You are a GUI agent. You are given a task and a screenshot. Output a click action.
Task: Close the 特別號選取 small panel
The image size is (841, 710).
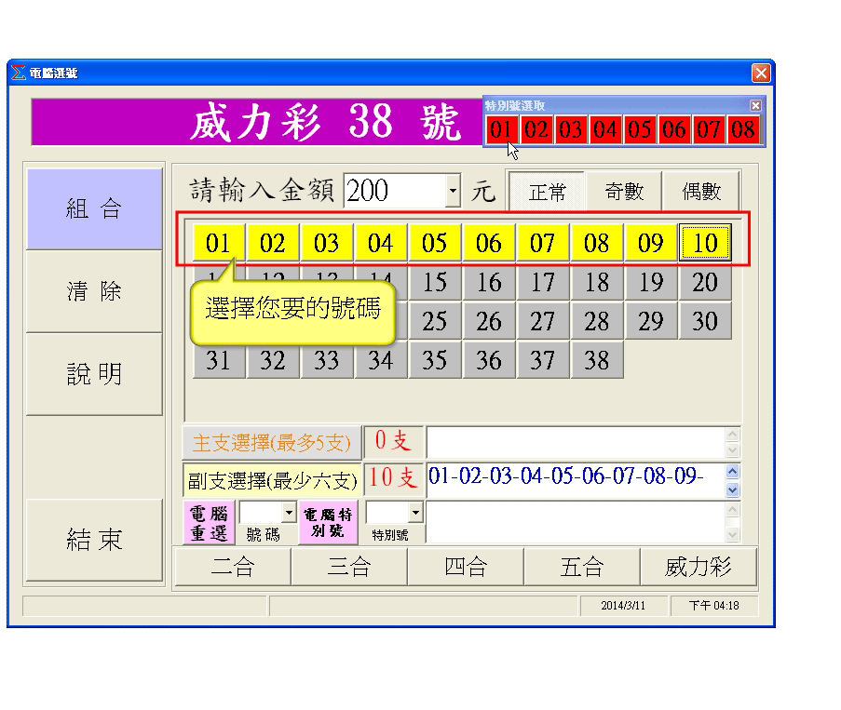(755, 106)
